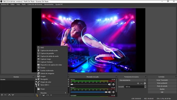Click the banner 1 channel label
This screenshot has height=100, width=177.
coord(73,88)
